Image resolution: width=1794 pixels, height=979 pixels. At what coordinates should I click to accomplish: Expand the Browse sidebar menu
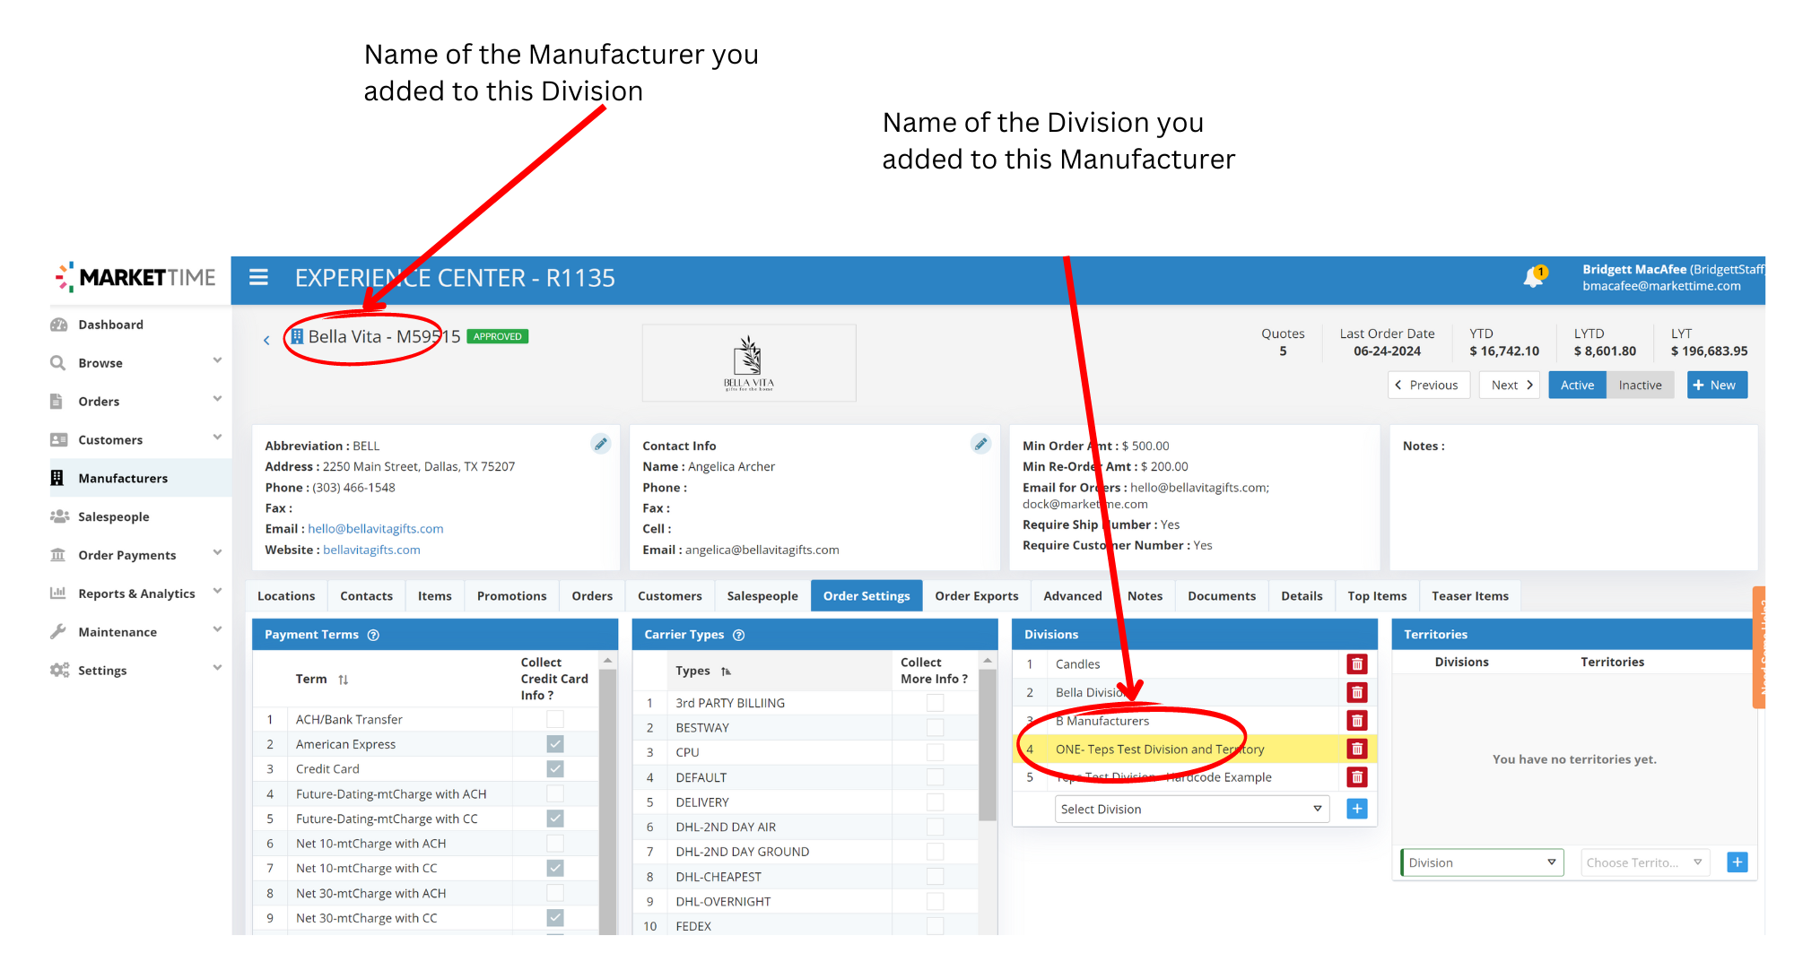pos(217,360)
